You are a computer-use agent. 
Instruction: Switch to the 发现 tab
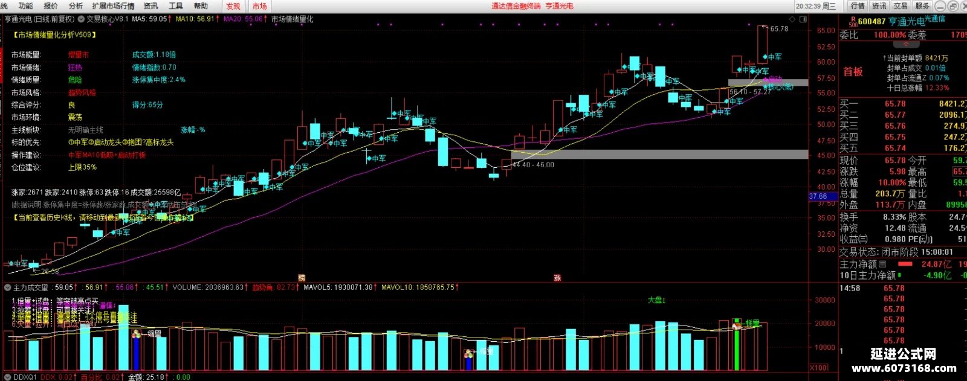click(233, 6)
